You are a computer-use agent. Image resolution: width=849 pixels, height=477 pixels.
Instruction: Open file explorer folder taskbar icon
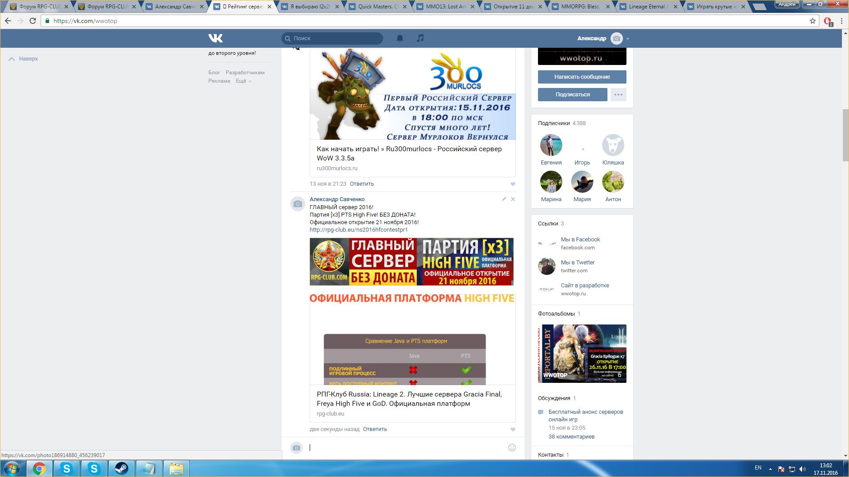coord(177,469)
